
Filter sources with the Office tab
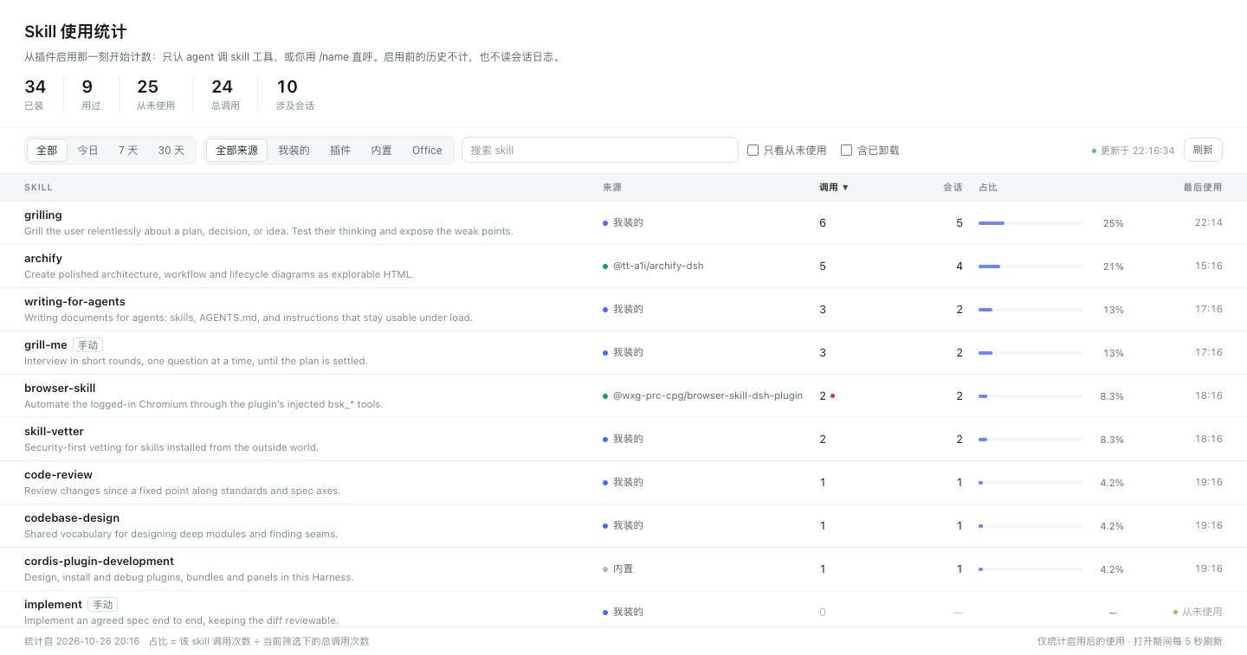[x=427, y=150]
